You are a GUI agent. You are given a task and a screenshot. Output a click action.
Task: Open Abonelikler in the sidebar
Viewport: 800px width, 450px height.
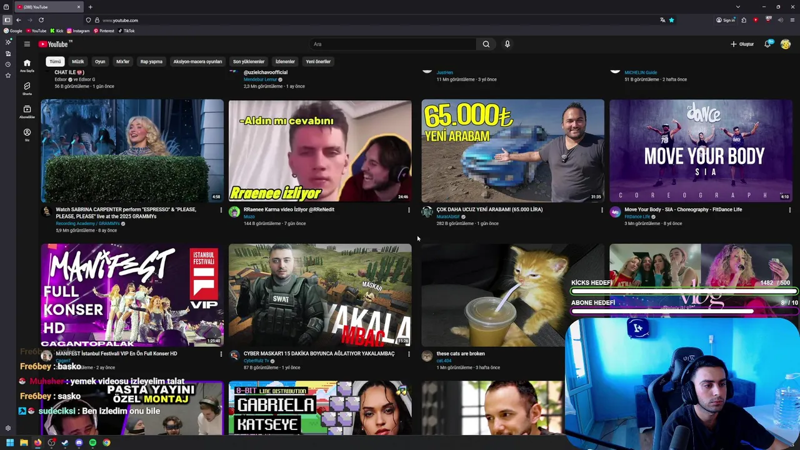[27, 112]
